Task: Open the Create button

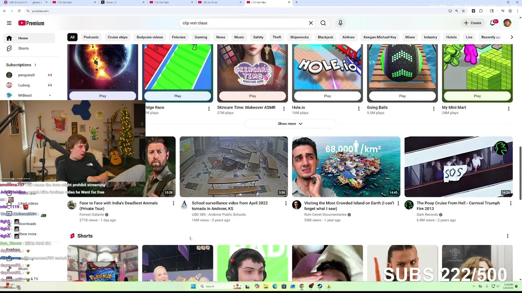Action: click(473, 23)
